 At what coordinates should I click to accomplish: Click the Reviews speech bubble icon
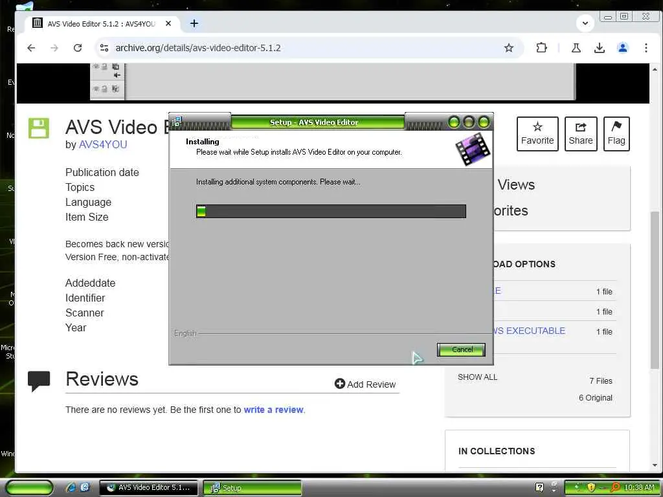(39, 381)
